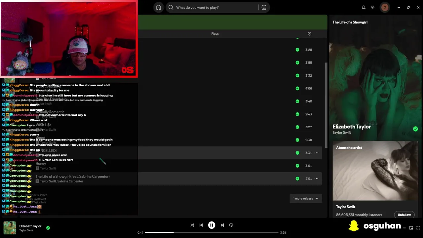Click '86,696,351 monthly listeners' text
Screen dimensions: 423x238
point(359,215)
